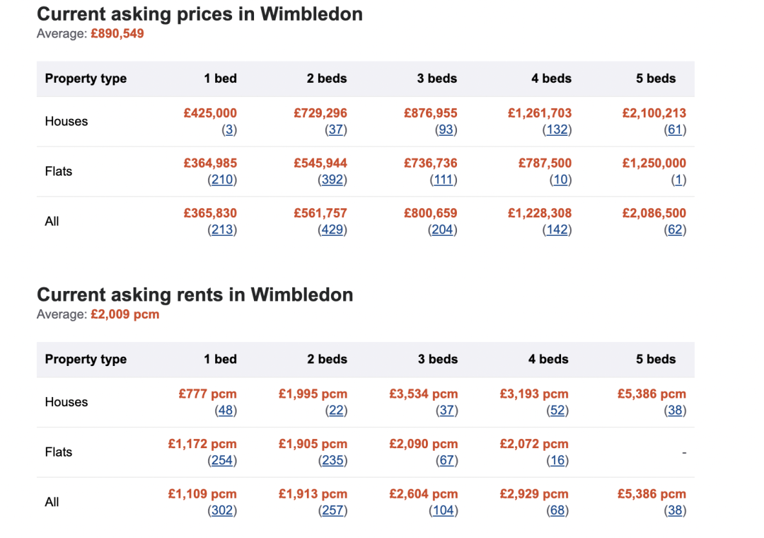View the 16 four-bed flats to rent
The width and height of the screenshot is (764, 538).
coord(557,461)
